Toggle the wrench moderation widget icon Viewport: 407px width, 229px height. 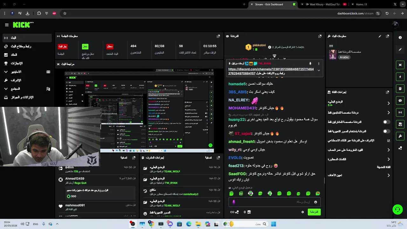tap(400, 136)
